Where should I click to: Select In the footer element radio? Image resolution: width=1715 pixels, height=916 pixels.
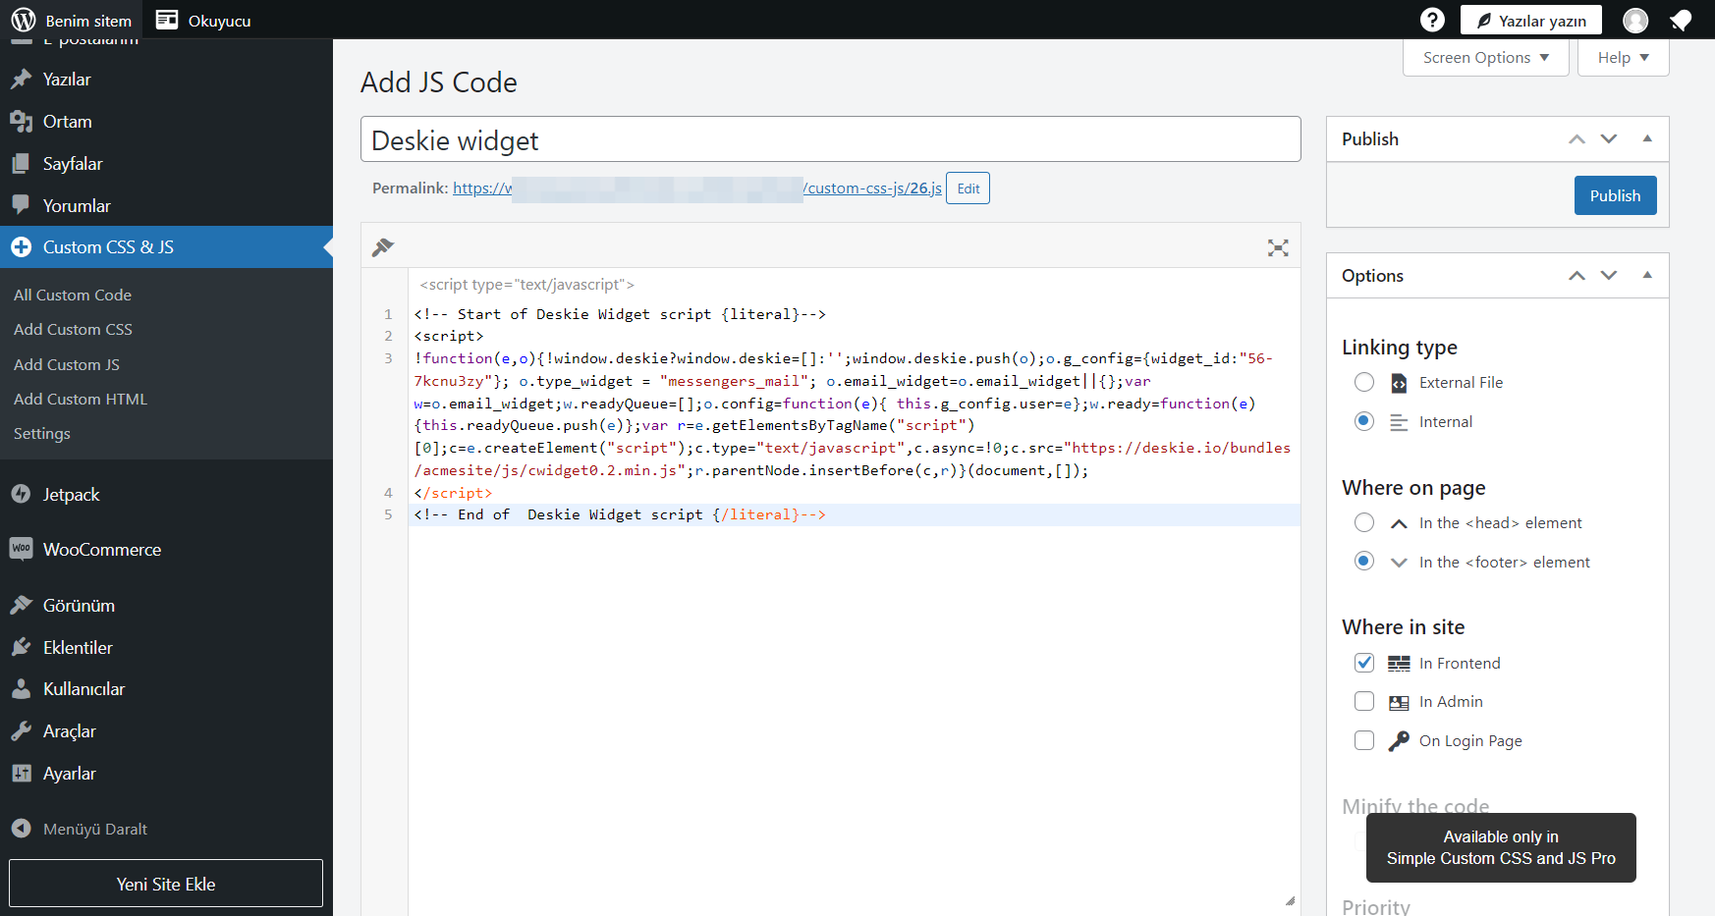1364,562
